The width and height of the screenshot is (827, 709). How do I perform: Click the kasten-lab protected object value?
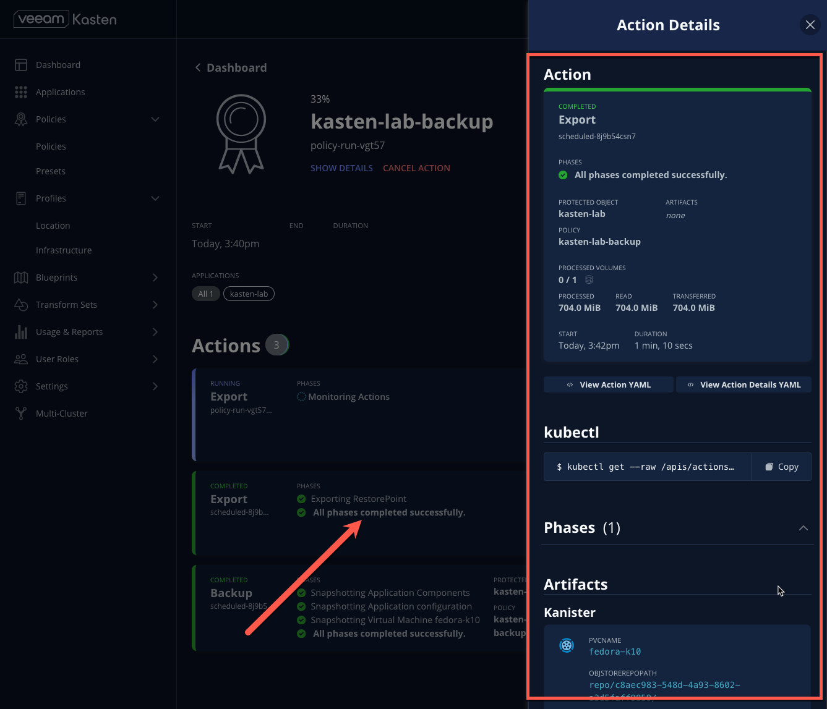(x=581, y=214)
